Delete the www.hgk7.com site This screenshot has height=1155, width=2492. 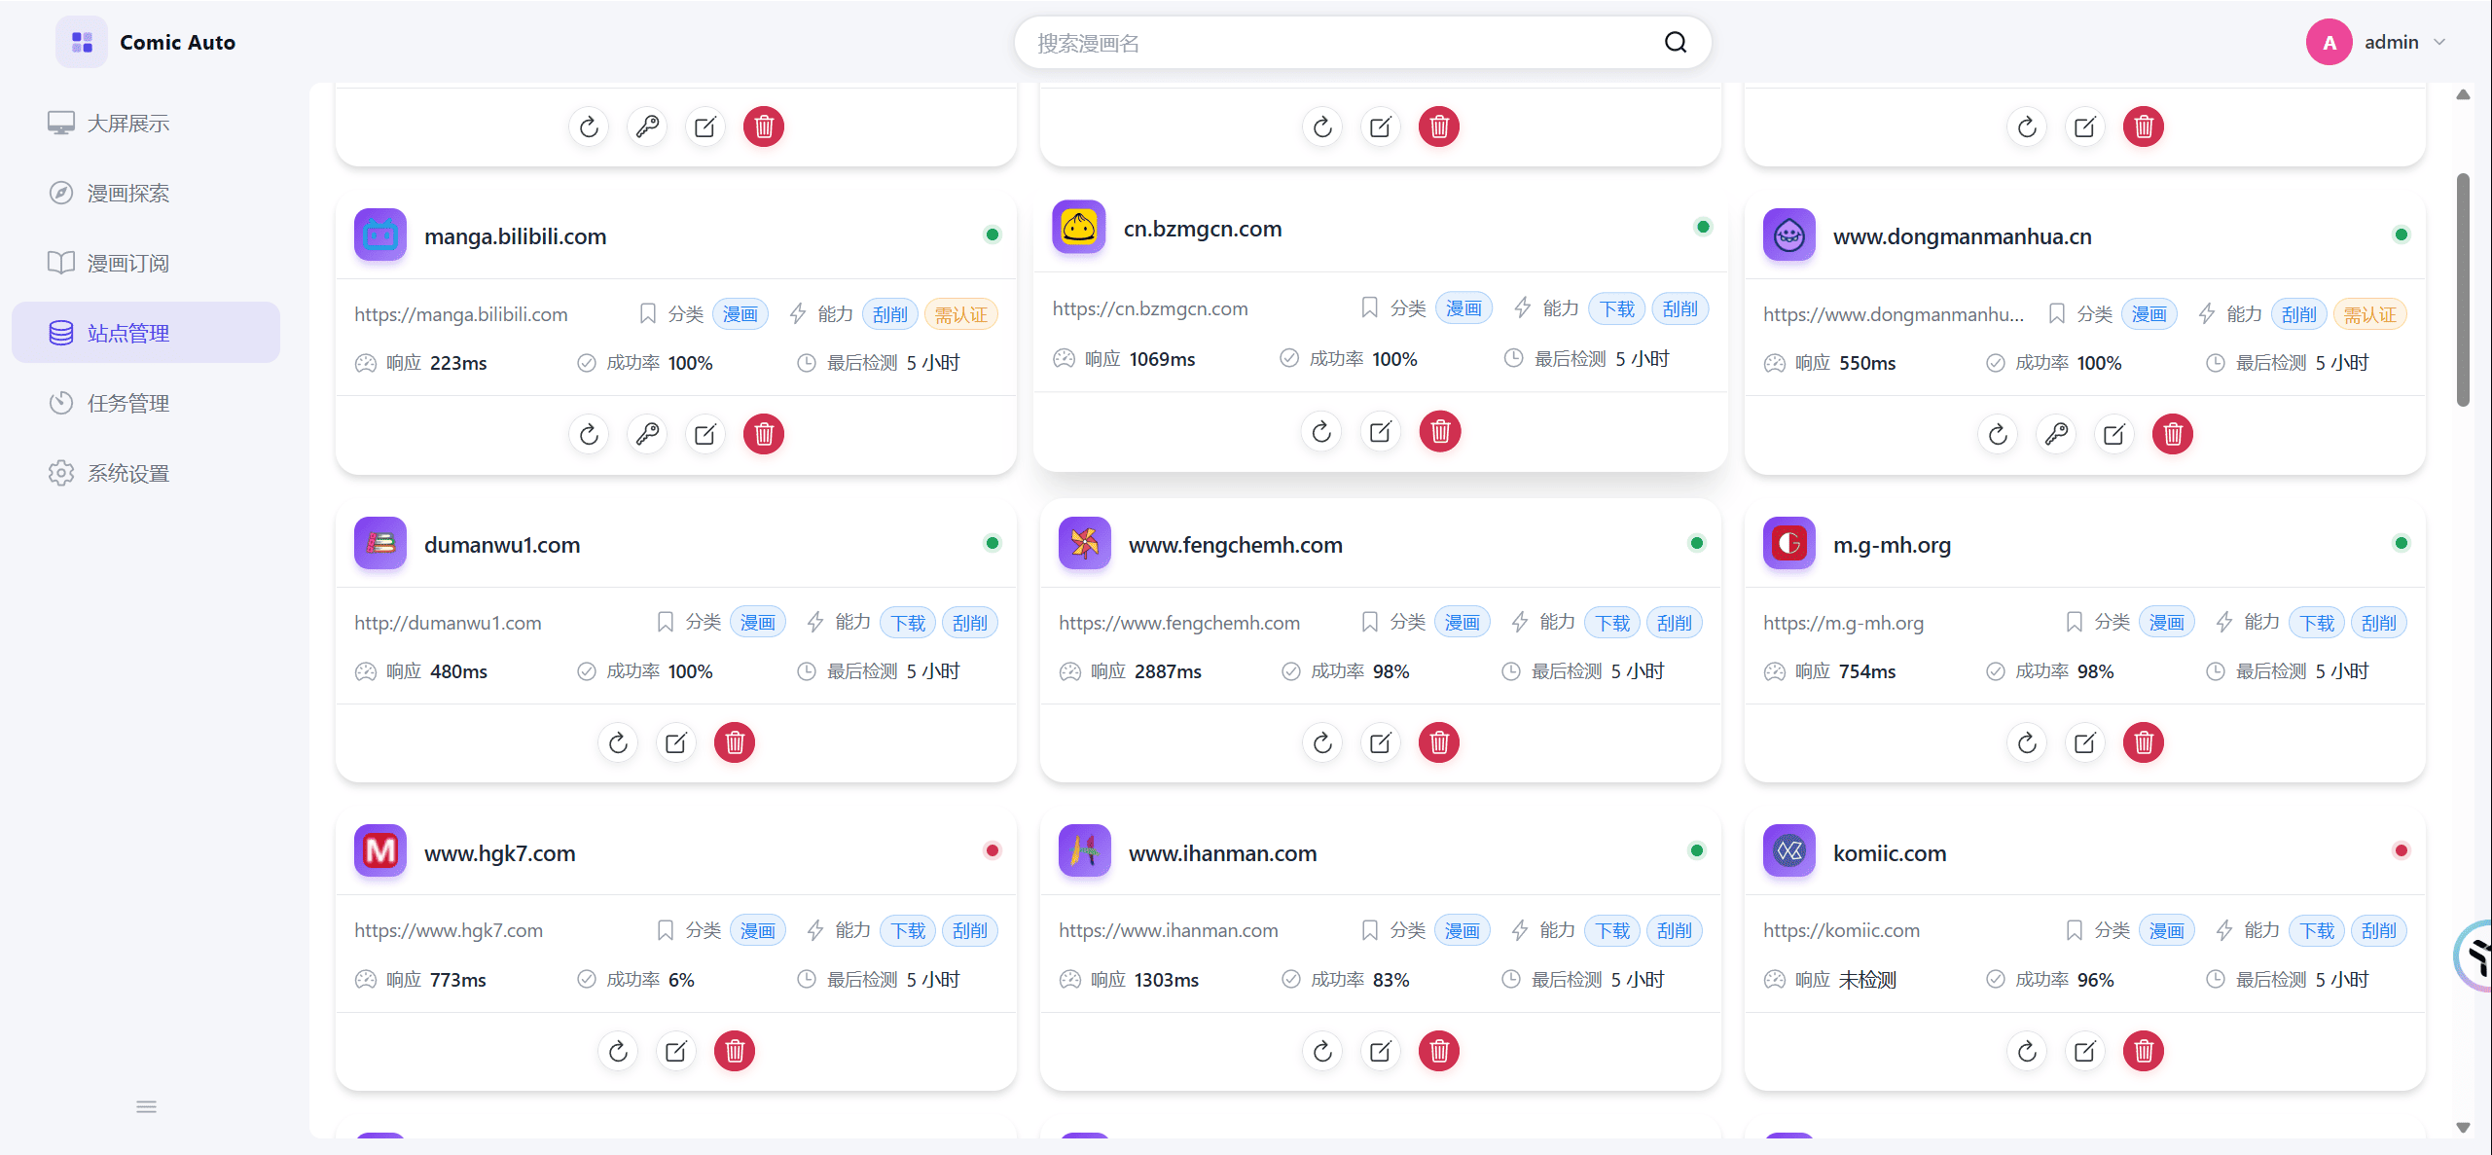(735, 1051)
